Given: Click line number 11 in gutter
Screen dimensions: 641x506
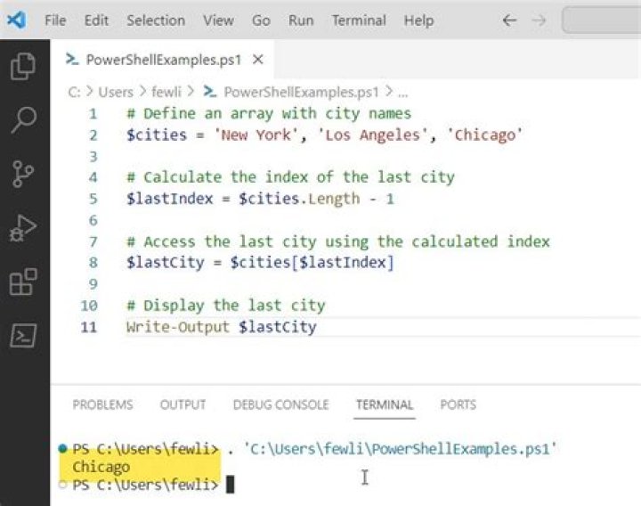Looking at the screenshot, I should (89, 327).
